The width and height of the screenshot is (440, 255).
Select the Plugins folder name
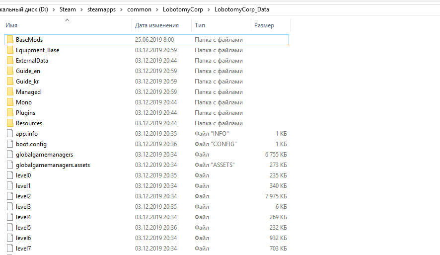pyautogui.click(x=25, y=113)
